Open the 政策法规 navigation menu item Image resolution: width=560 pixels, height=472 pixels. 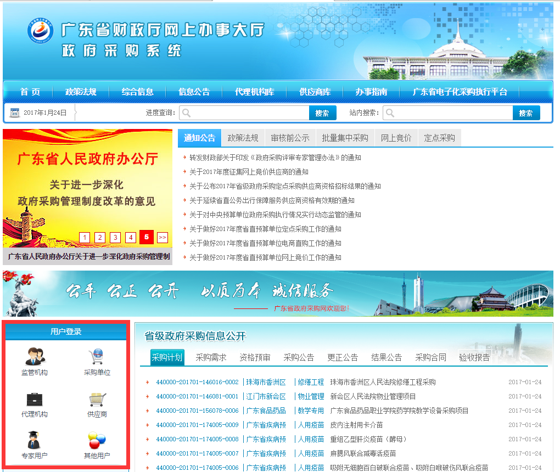pyautogui.click(x=81, y=92)
